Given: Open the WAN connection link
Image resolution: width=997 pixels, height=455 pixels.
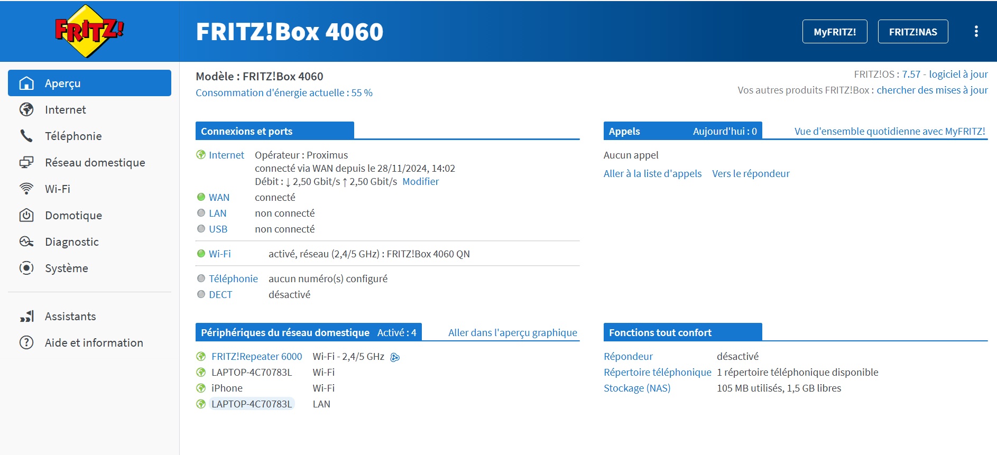Looking at the screenshot, I should coord(219,197).
